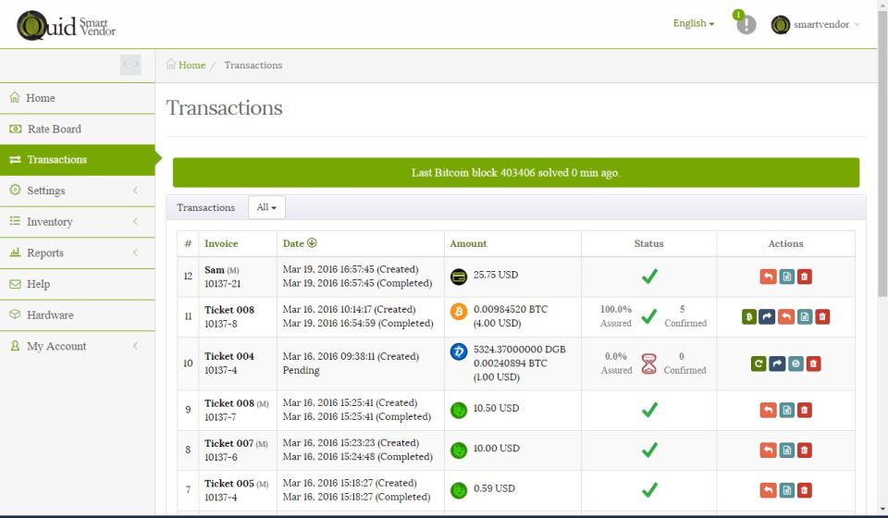Expand the Settings sidebar submenu
The image size is (888, 518).
[x=77, y=191]
